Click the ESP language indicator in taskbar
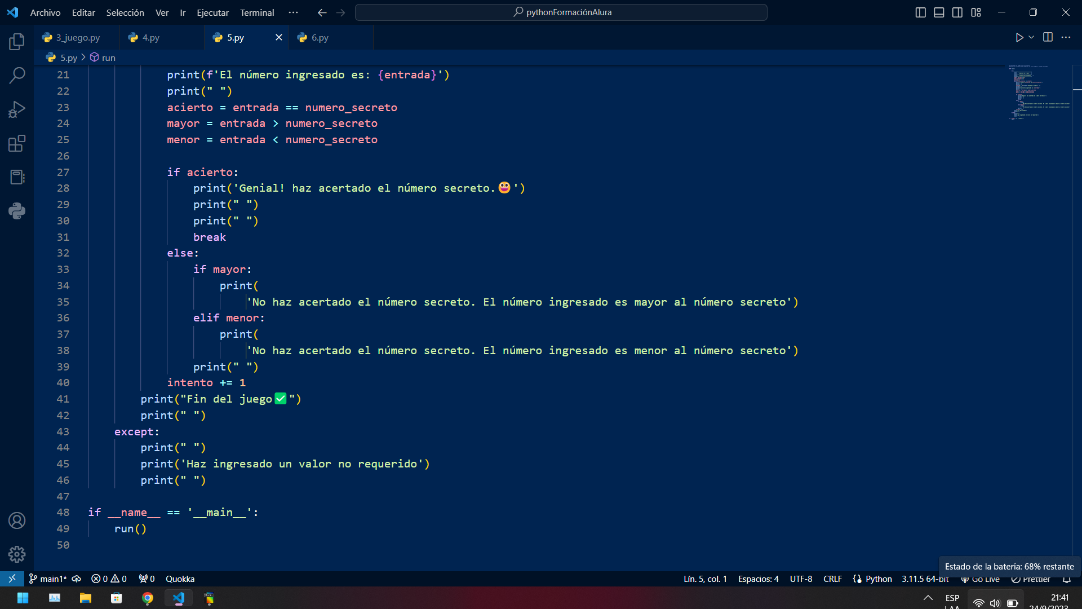The height and width of the screenshot is (609, 1082). (x=952, y=598)
